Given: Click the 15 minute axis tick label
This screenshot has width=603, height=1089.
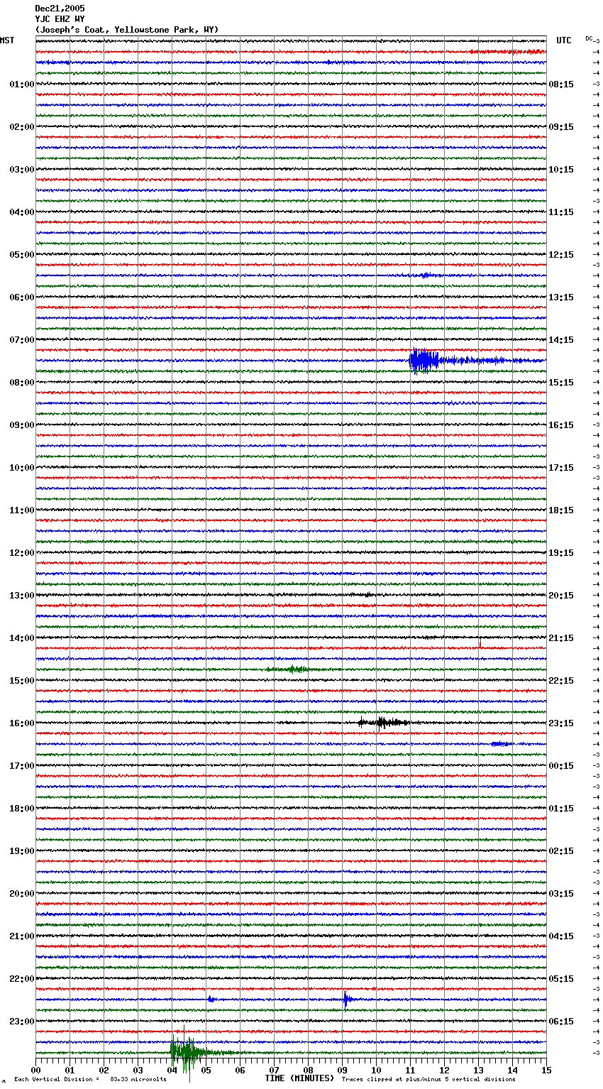Looking at the screenshot, I should pos(546,1070).
